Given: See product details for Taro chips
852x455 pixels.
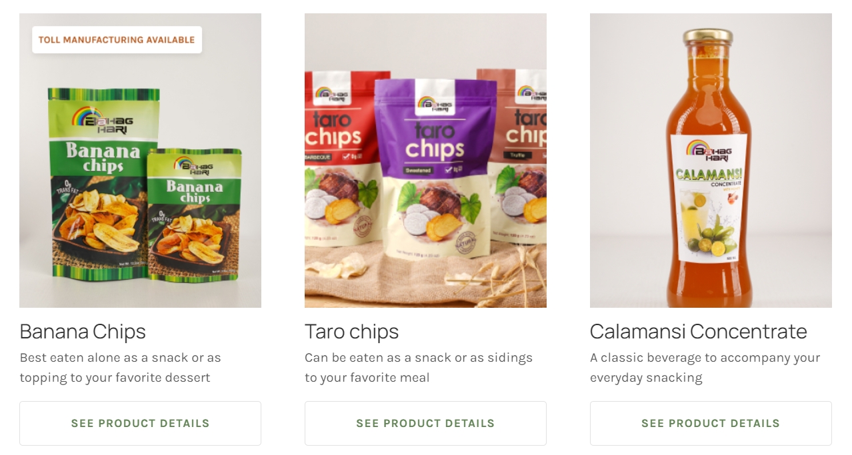Looking at the screenshot, I should tap(425, 423).
